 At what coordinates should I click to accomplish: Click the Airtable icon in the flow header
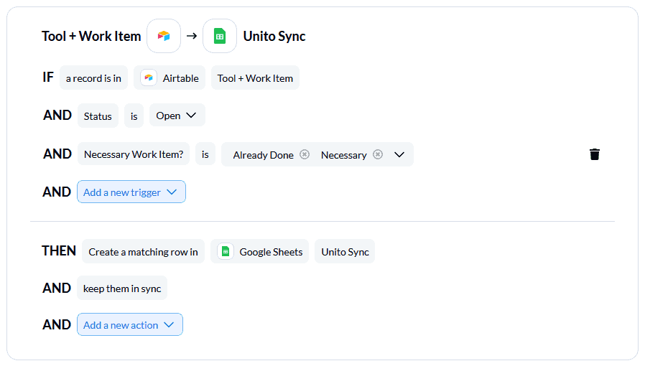(164, 36)
